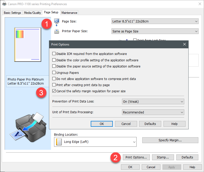The image size is (204, 172).
Task: Click the printer icon in title bar
Action: pos(4,4)
